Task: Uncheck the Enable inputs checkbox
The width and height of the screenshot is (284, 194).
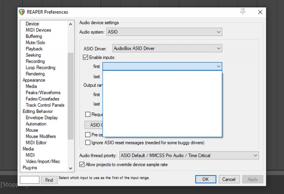Action: click(86, 57)
